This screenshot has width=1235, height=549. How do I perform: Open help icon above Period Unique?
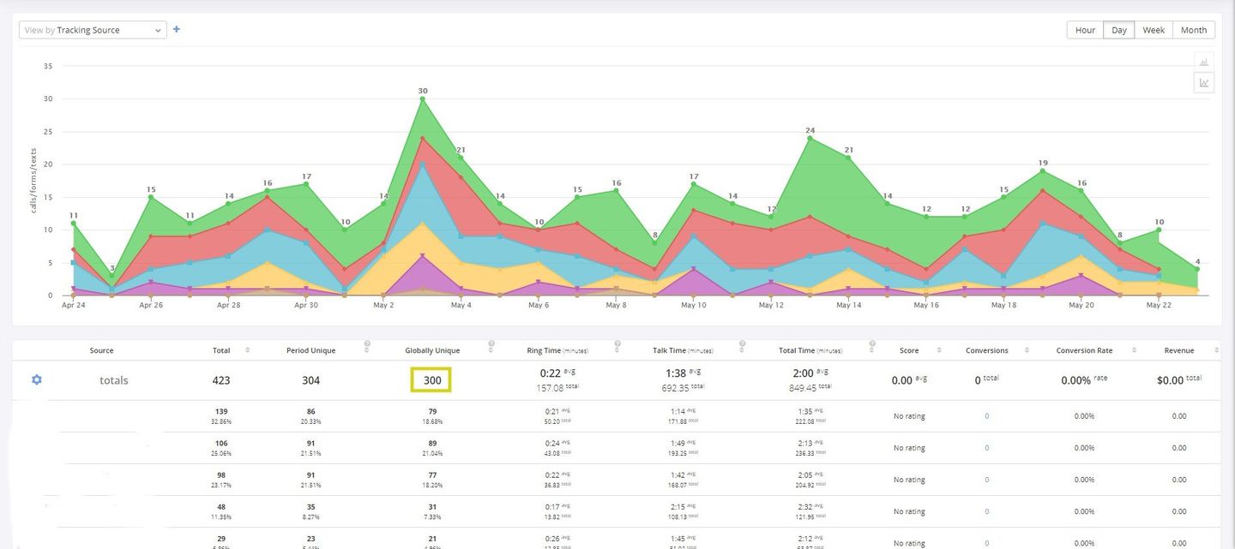[x=367, y=344]
